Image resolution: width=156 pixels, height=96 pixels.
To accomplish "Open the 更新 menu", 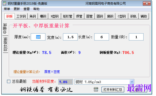I will (17, 9).
